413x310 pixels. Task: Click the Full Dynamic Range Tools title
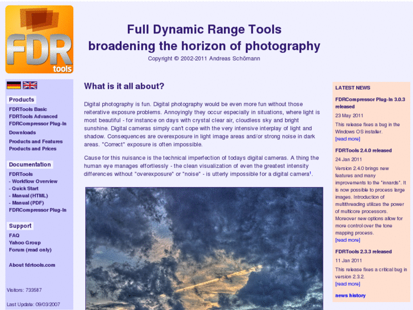[204, 29]
